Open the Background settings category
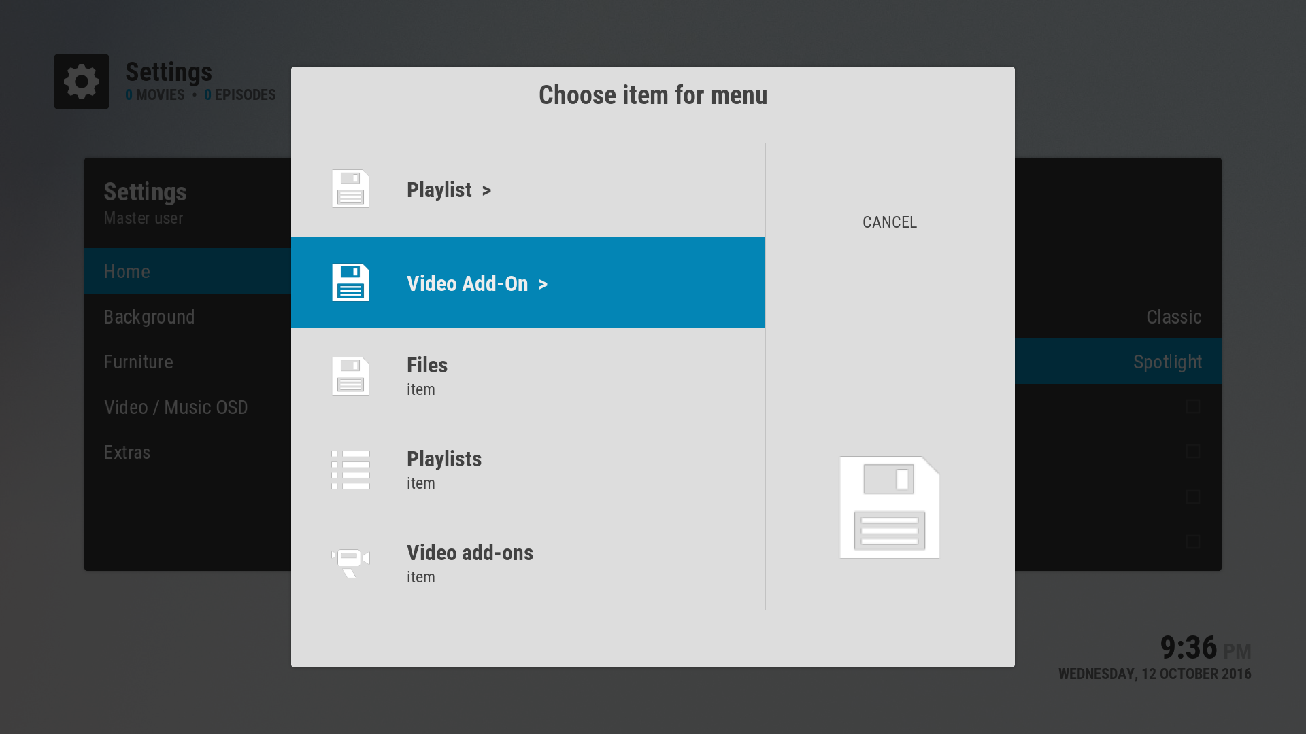 tap(149, 317)
